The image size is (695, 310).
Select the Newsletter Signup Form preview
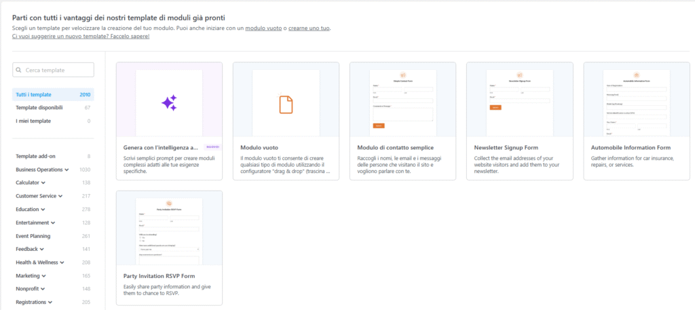pos(519,100)
